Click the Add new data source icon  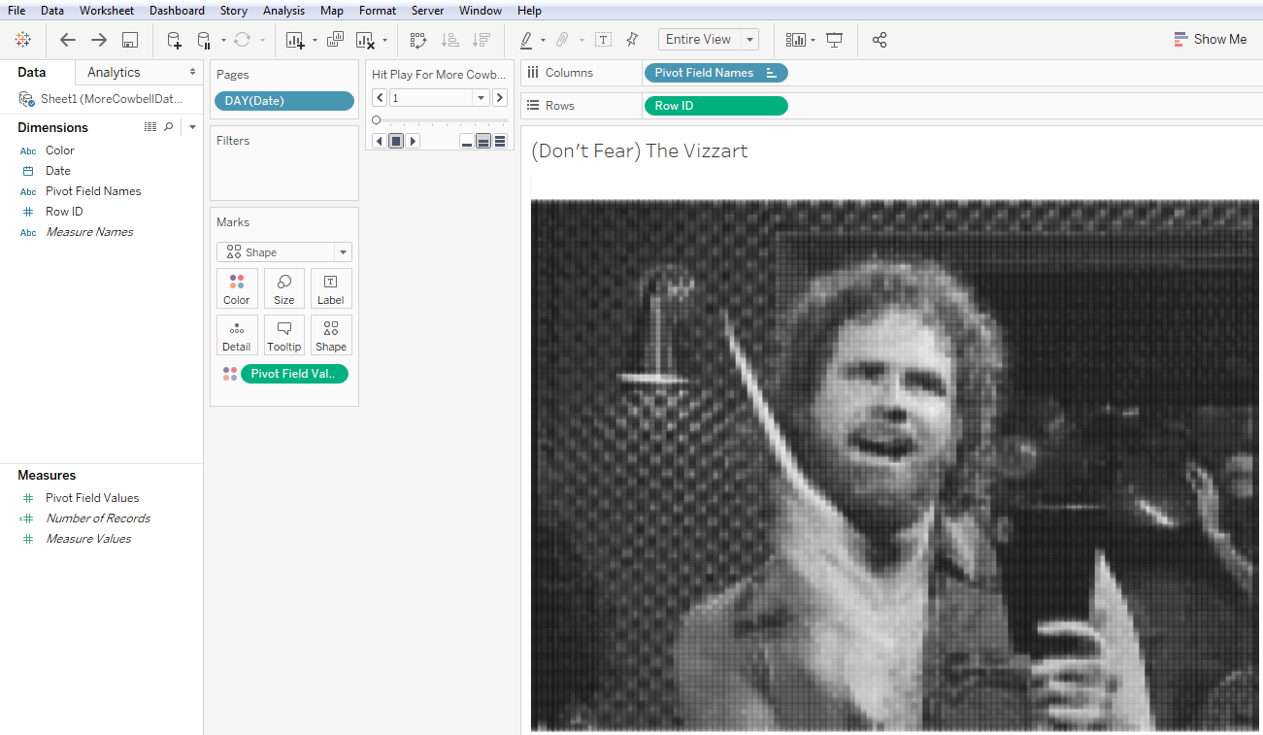pyautogui.click(x=174, y=40)
